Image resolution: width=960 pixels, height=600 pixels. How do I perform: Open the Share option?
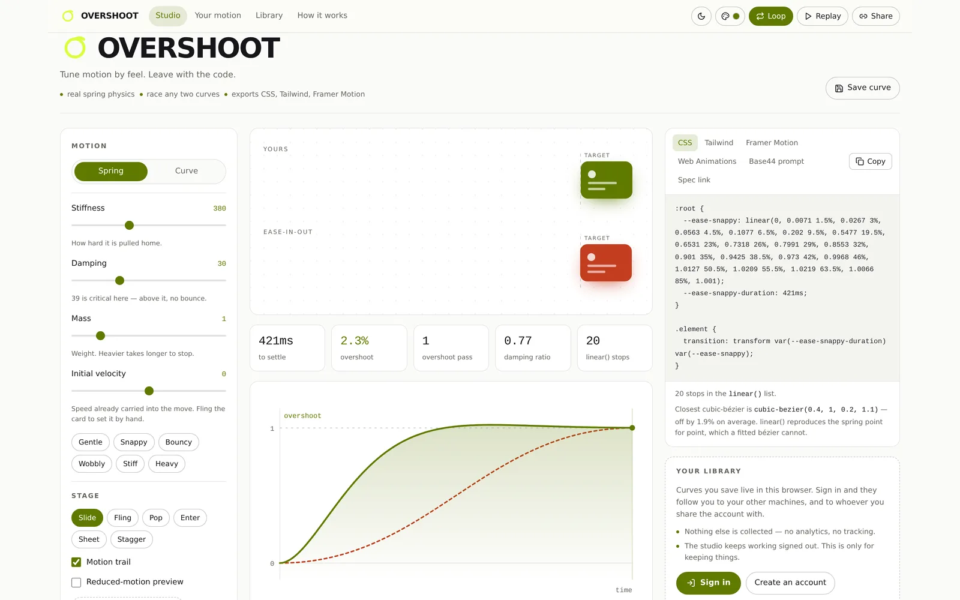click(876, 16)
